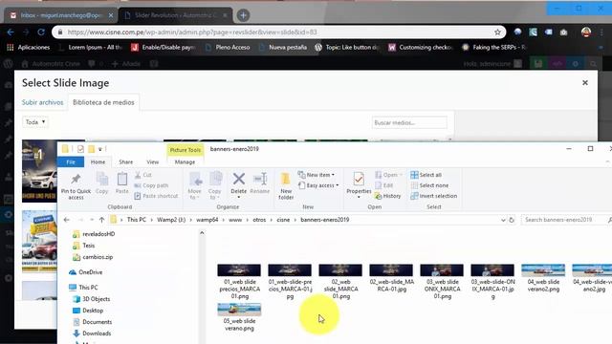This screenshot has height=344, width=612.
Task: Switch to the View ribbon tab
Action: coord(153,161)
